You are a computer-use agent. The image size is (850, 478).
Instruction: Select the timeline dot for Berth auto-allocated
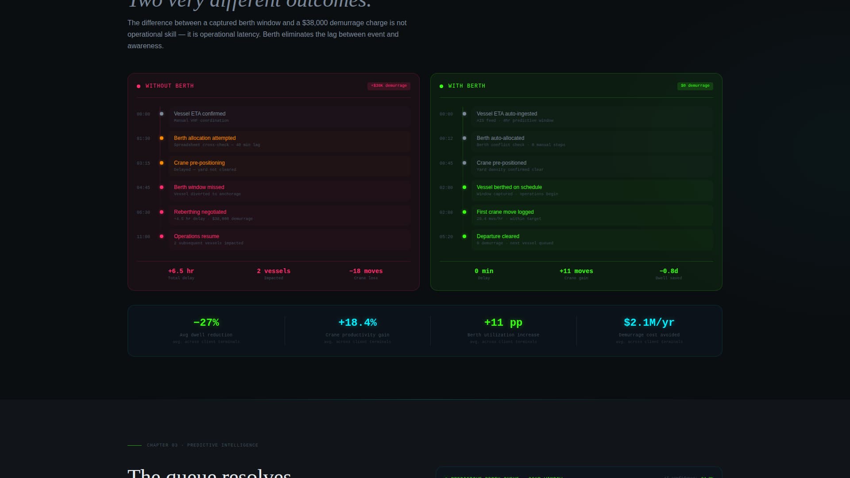[x=464, y=138]
